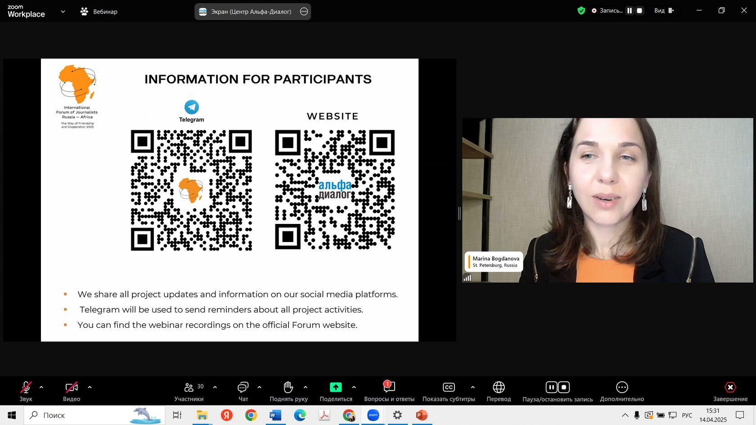Open Вопросы и ответы Q&A panel

pyautogui.click(x=389, y=391)
